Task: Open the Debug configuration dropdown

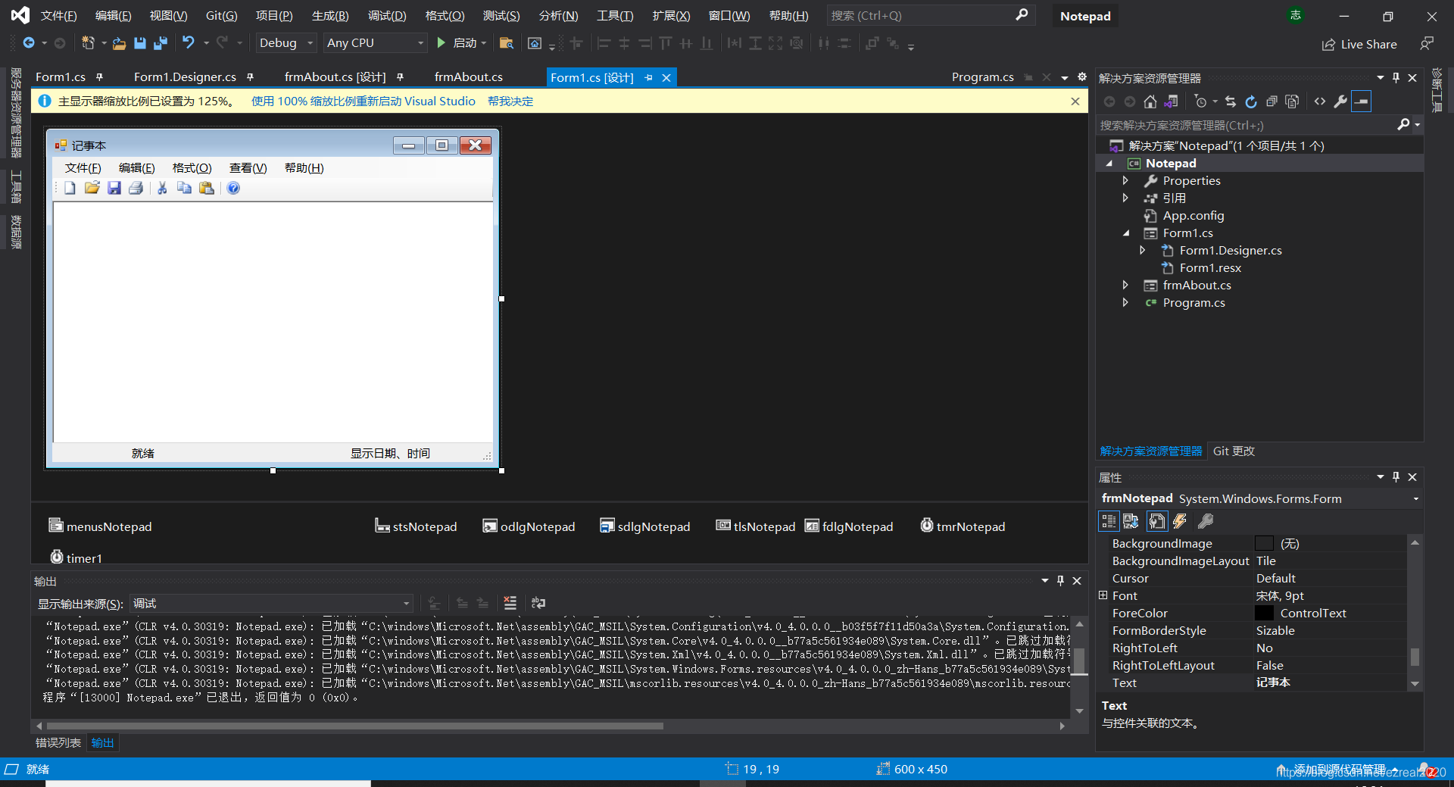Action: [x=285, y=43]
